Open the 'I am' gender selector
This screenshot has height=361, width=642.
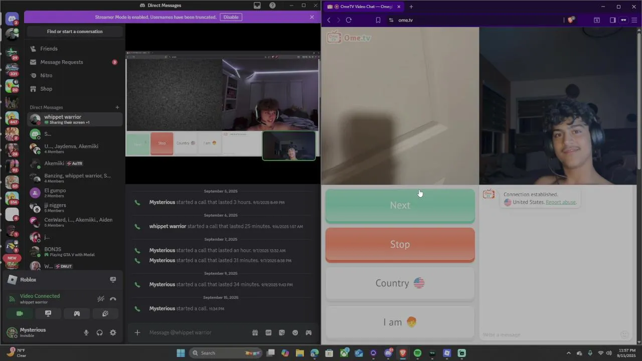[400, 322]
